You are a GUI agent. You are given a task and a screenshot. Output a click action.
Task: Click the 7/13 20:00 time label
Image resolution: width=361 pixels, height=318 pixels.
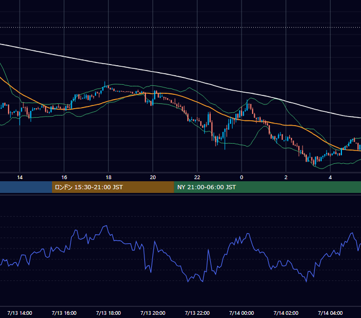[x=153, y=313]
